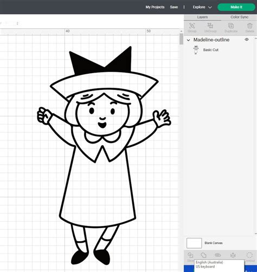The height and width of the screenshot is (272, 257).
Task: Click the stepper arrows in top-left toolbar
Action: (x=17, y=23)
